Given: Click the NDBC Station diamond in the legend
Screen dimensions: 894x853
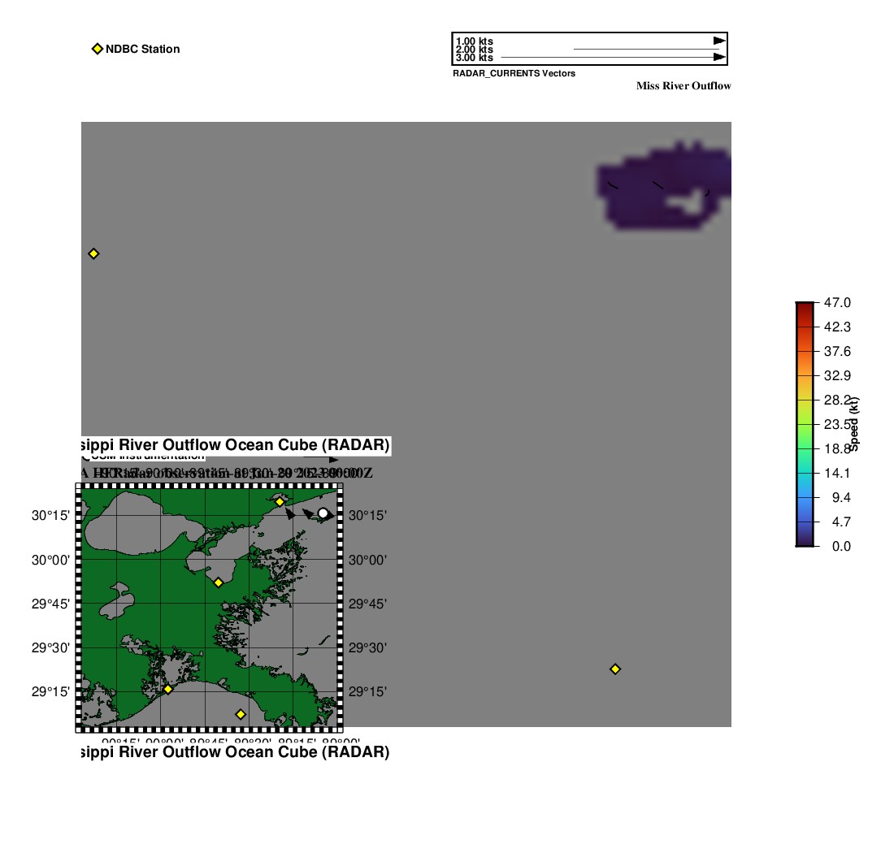Looking at the screenshot, I should point(97,49).
